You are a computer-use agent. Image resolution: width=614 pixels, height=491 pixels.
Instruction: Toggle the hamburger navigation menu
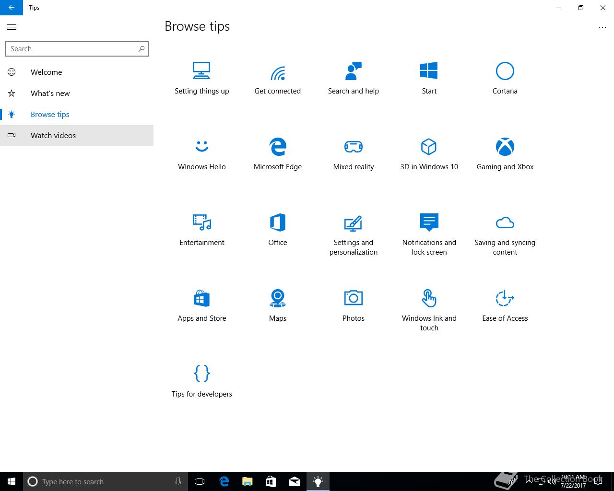tap(12, 27)
